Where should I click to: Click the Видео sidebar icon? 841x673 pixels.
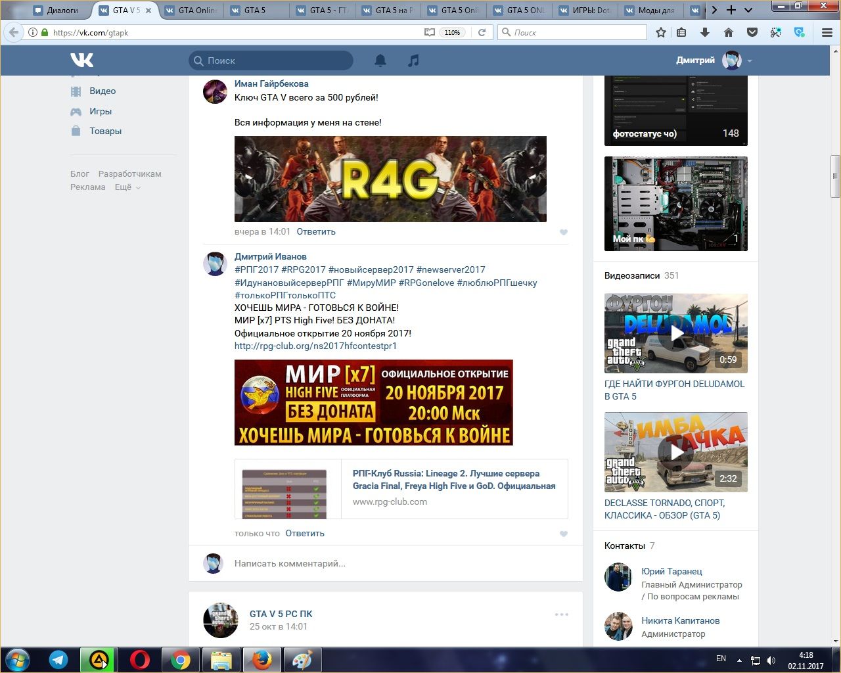click(76, 91)
